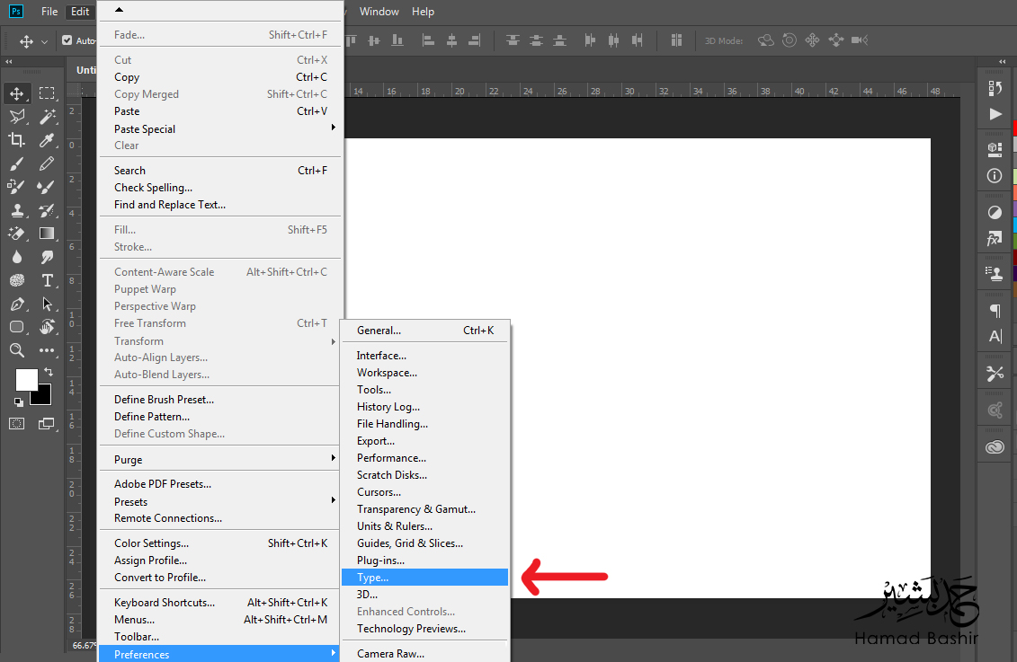Toggle Auto-Select checkbox

67,40
